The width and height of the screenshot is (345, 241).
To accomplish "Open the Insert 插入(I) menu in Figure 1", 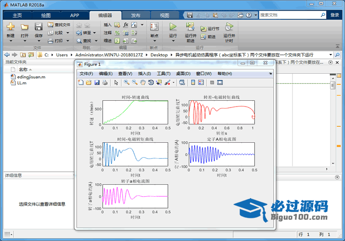I will point(144,74).
